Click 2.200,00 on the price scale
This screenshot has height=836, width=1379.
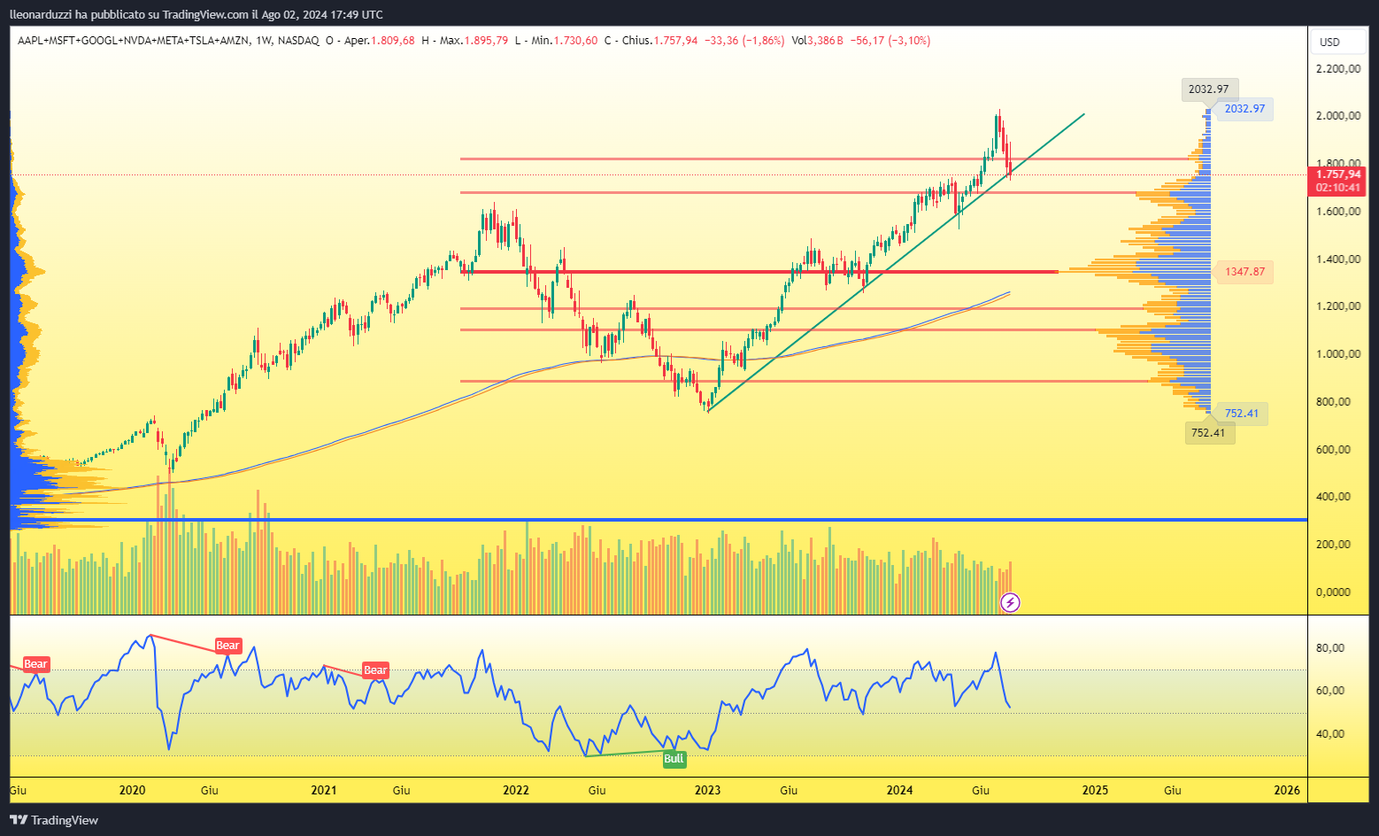point(1338,69)
